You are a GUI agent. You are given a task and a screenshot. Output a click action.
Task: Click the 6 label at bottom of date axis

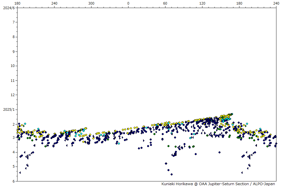13,181
